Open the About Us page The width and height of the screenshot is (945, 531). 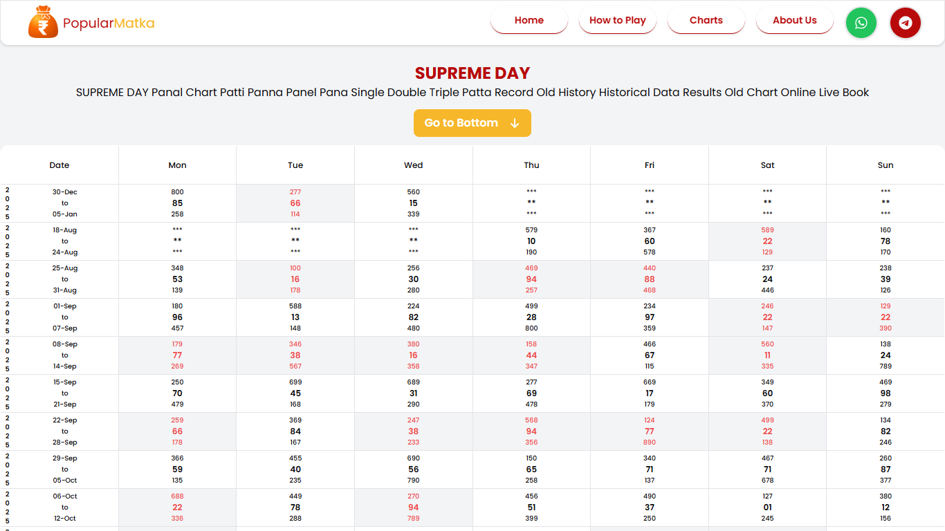pos(794,21)
